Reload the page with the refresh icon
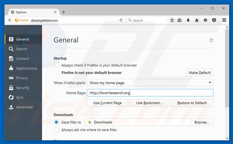The image size is (233, 144). click(x=121, y=20)
